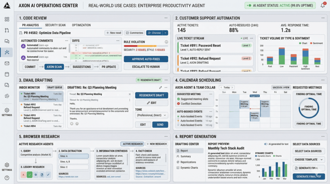Open thread vertical dots menu in draft
The height and width of the screenshot is (184, 330).
tap(130, 100)
